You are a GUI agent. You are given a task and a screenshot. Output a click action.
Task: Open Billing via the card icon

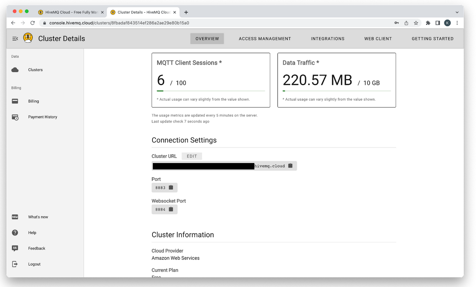click(15, 101)
